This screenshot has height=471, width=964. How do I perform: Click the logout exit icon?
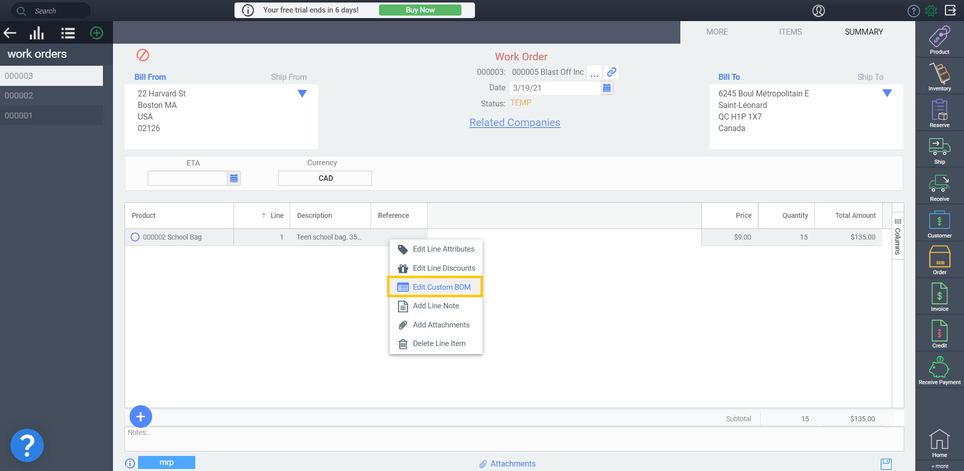[950, 10]
